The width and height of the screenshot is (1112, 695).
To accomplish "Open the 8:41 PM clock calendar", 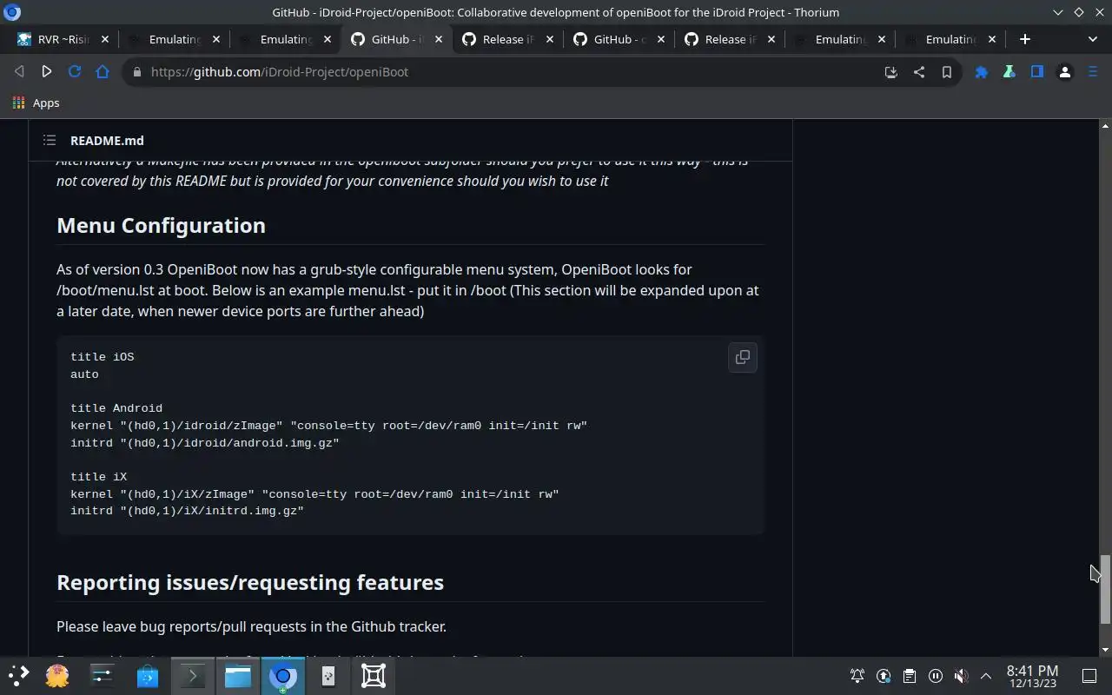I will [1032, 676].
